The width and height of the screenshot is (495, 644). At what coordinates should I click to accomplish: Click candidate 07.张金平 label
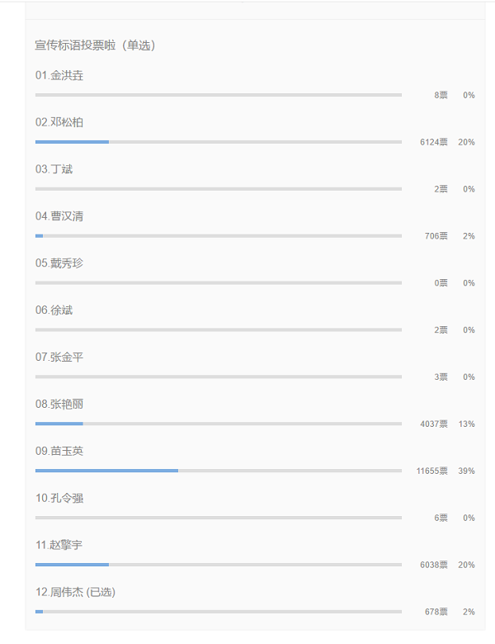point(59,357)
